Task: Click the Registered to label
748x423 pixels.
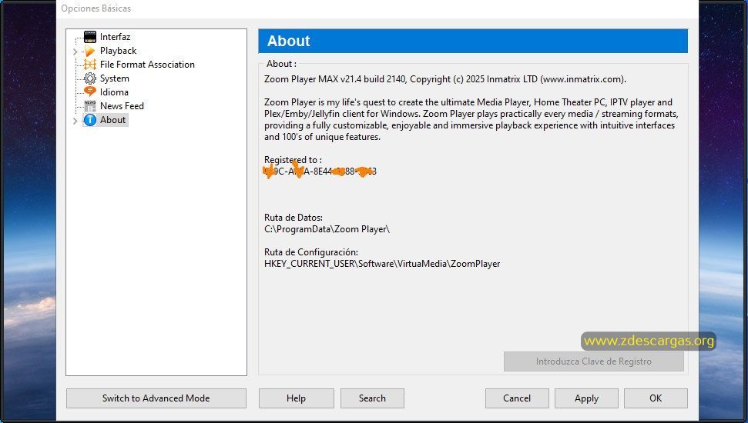Action: [x=293, y=160]
